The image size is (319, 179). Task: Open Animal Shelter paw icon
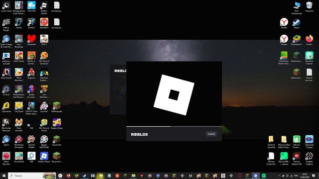(x=31, y=142)
